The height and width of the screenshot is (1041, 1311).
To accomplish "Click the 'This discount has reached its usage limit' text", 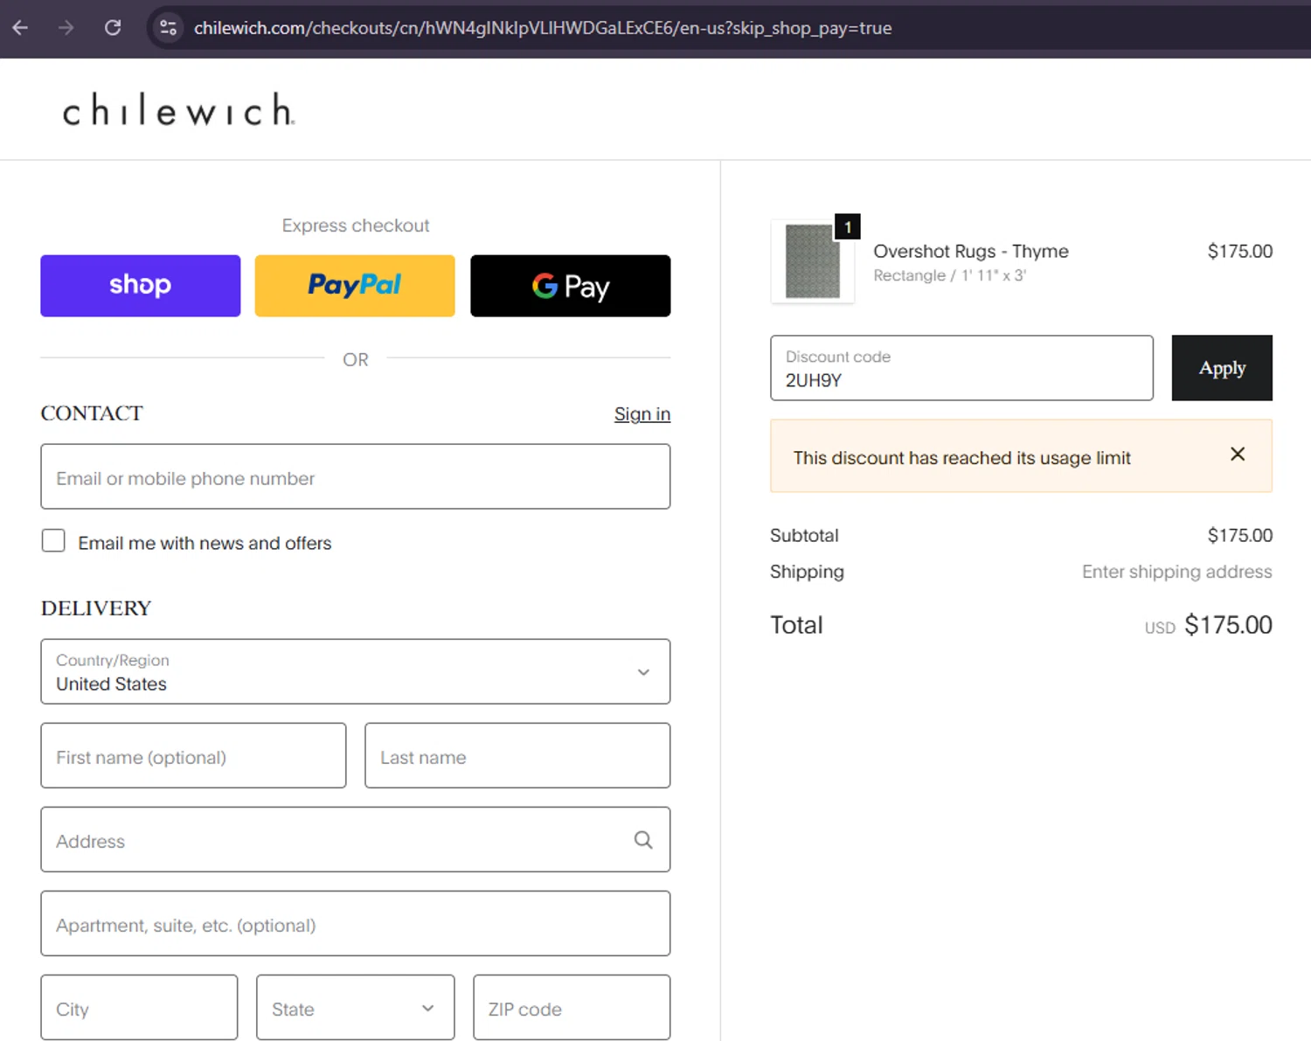I will tap(961, 458).
